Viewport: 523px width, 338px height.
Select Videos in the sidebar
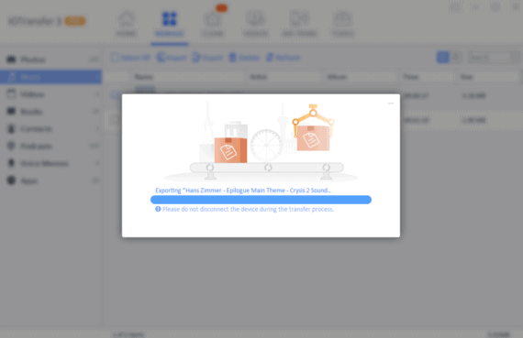tap(51, 94)
